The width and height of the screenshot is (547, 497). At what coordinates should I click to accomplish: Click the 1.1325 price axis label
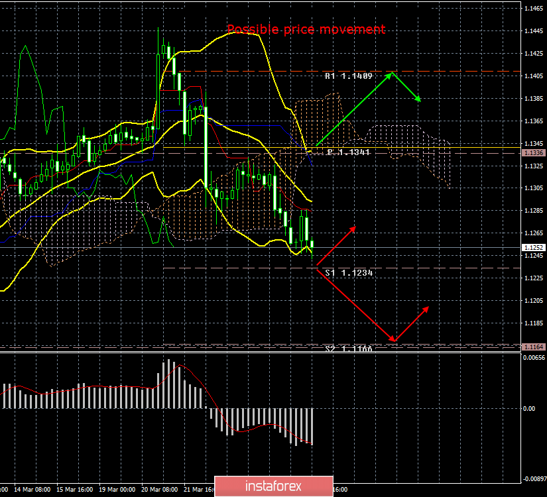[534, 166]
